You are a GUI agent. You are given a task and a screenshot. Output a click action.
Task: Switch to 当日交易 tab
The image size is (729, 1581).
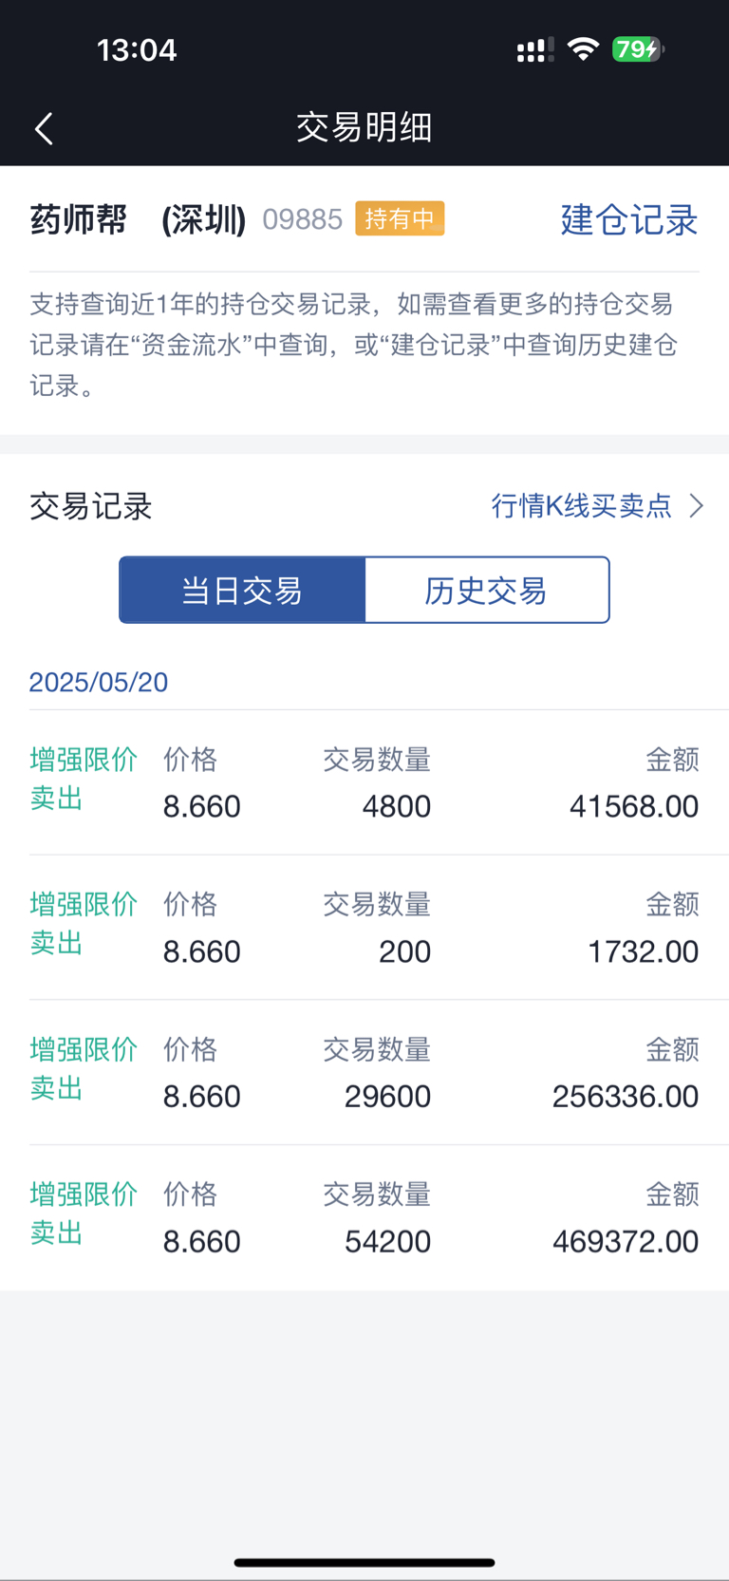point(242,591)
